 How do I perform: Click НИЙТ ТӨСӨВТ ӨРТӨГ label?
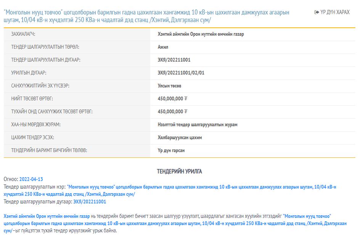pyautogui.click(x=32, y=98)
